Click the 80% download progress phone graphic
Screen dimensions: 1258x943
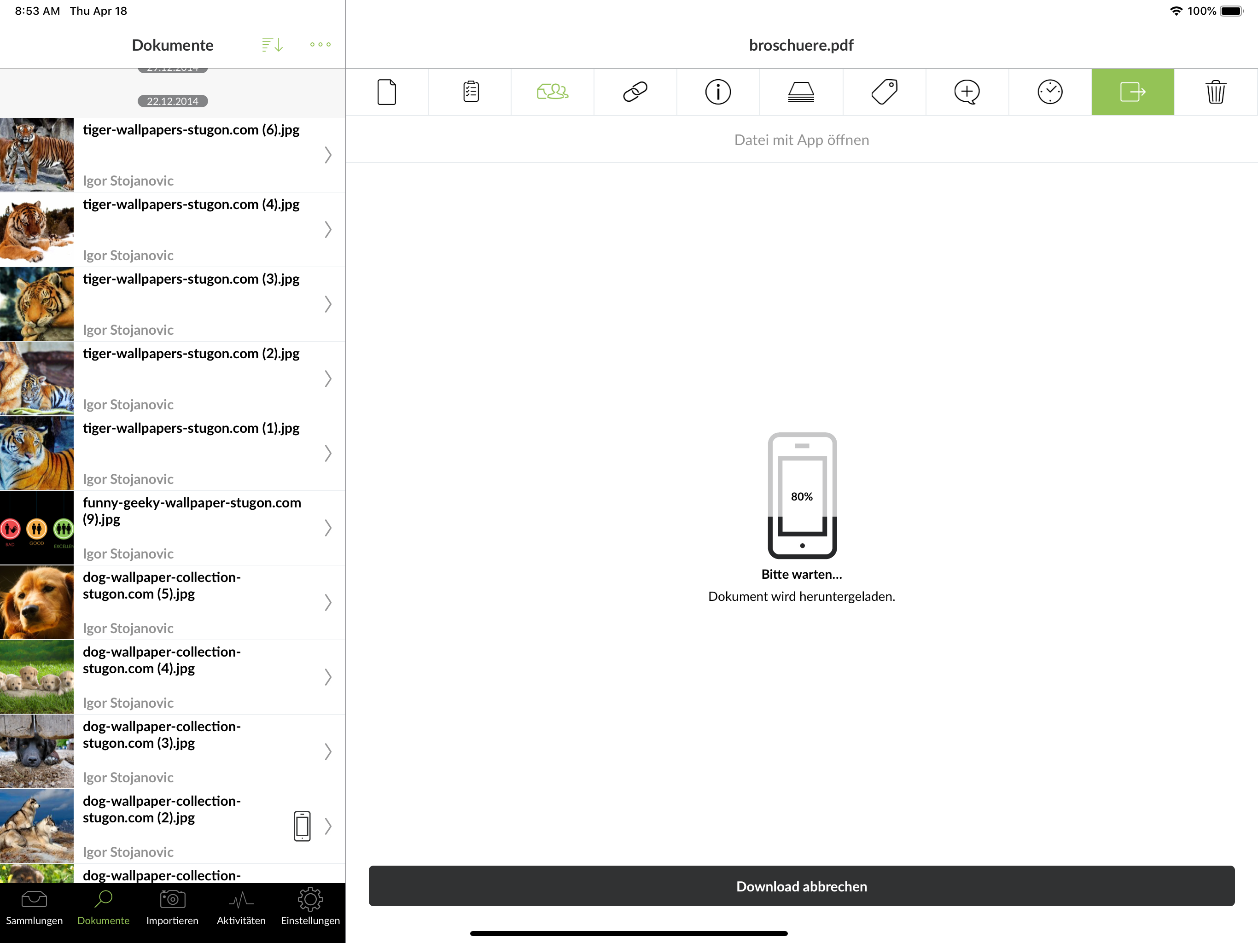(x=802, y=495)
